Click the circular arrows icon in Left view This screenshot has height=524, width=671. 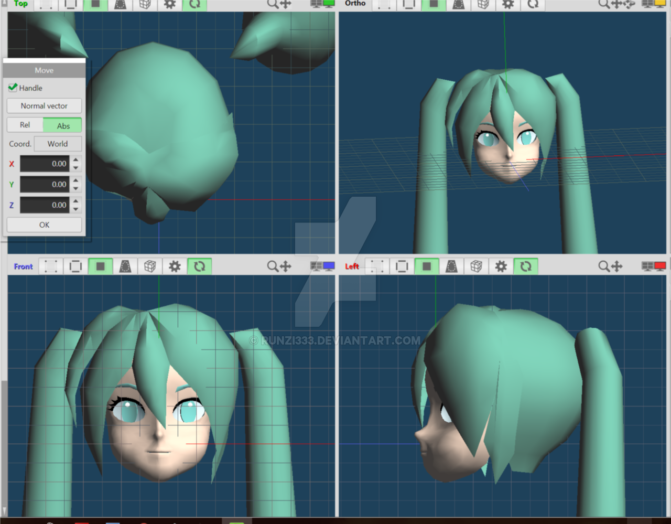[526, 266]
